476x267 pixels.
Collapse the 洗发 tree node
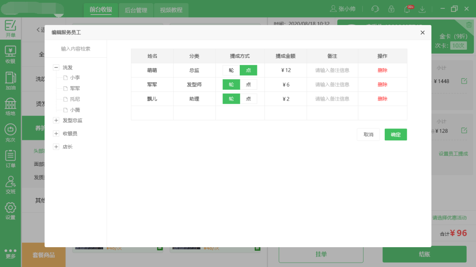pos(56,67)
